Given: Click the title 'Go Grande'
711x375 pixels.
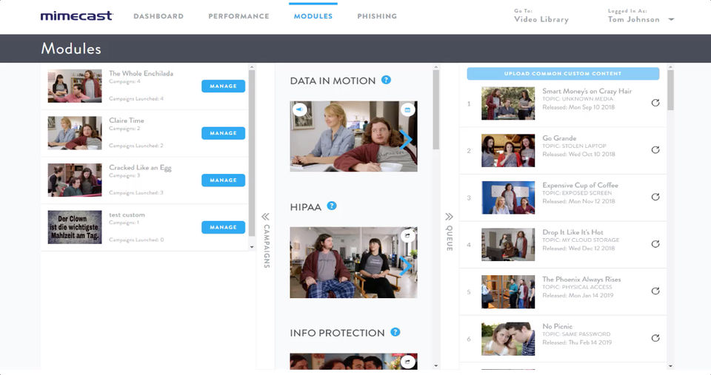Looking at the screenshot, I should (559, 138).
